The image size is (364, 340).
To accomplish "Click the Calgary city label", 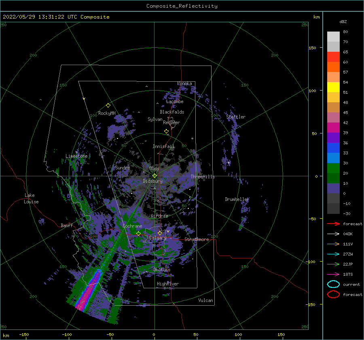I will (x=158, y=238).
